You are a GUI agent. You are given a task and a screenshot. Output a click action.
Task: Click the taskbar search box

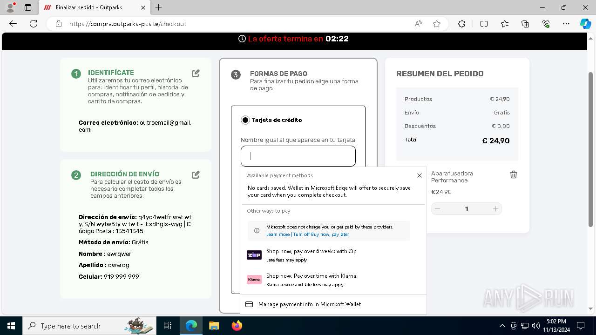coord(89,326)
